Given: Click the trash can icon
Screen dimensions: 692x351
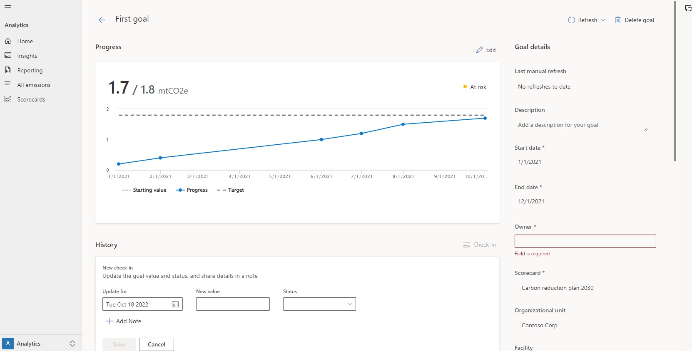Looking at the screenshot, I should click(618, 20).
